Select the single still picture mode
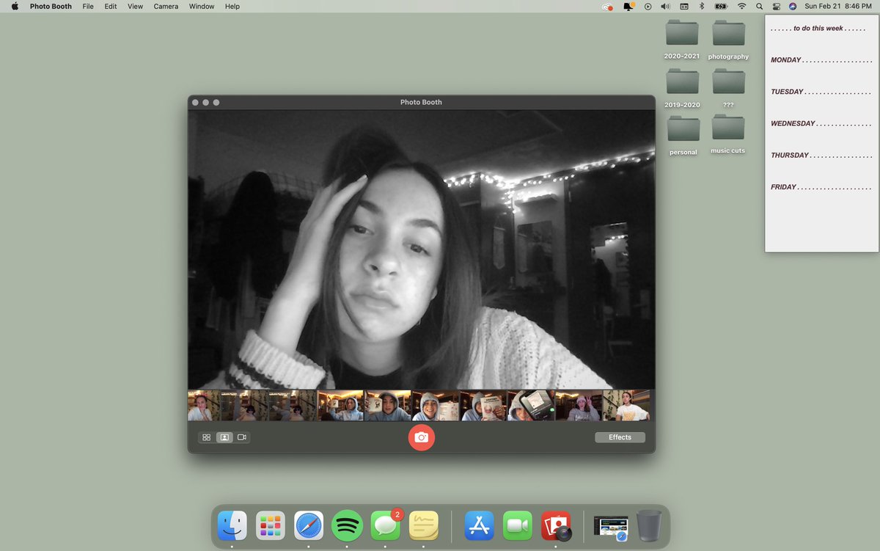The height and width of the screenshot is (551, 880). tap(224, 437)
